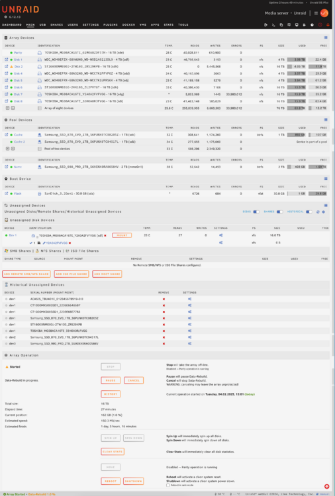Browse Disk 1 with its folder icon
The width and height of the screenshot is (335, 496).
[x=7, y=60]
